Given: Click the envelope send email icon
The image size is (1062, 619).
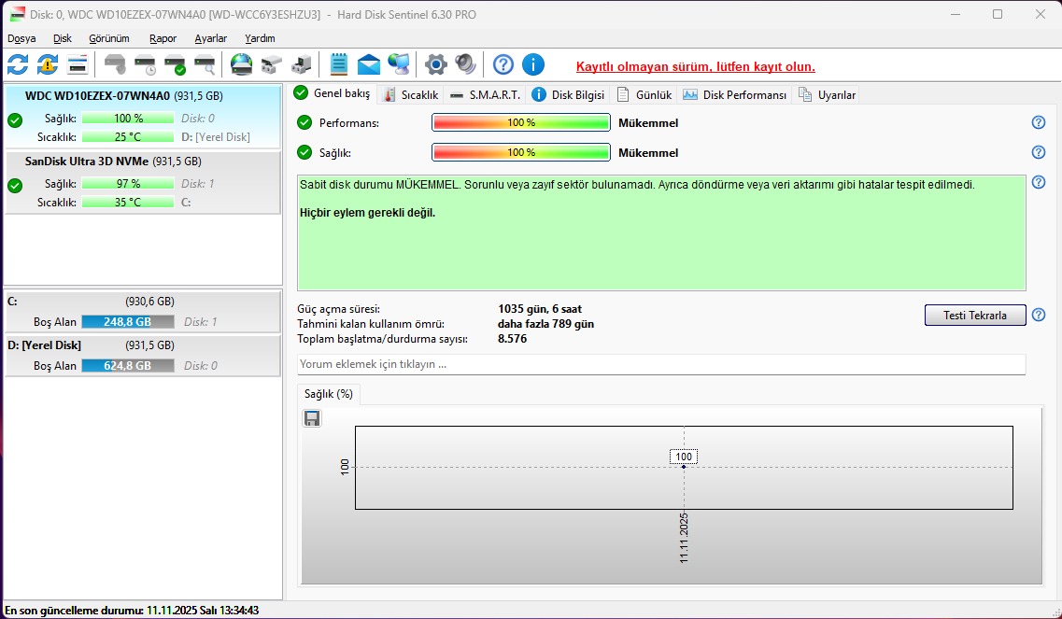Looking at the screenshot, I should point(369,64).
